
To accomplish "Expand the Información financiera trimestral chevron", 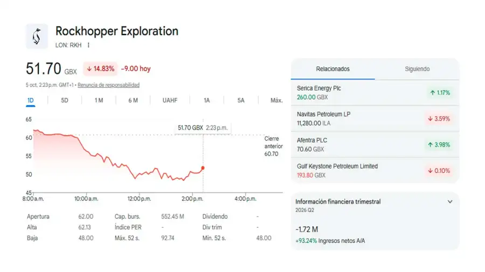I will [x=450, y=201].
